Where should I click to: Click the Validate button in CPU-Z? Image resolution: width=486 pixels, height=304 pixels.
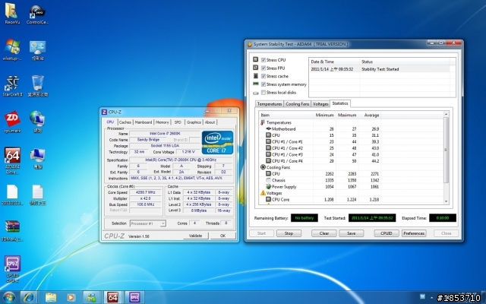tap(196, 236)
